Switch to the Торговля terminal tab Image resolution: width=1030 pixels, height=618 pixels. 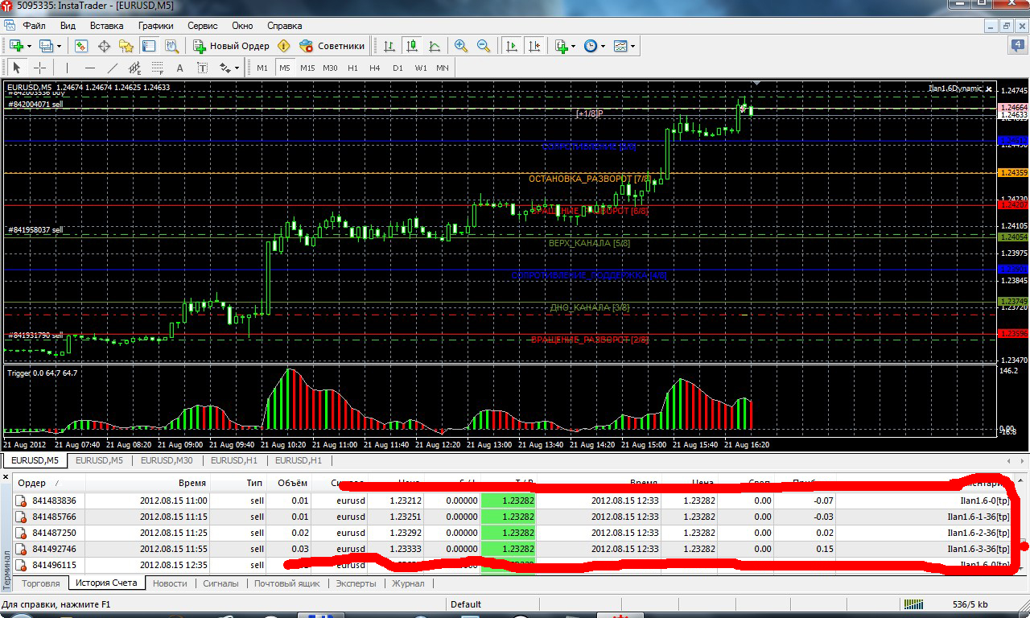coord(40,583)
